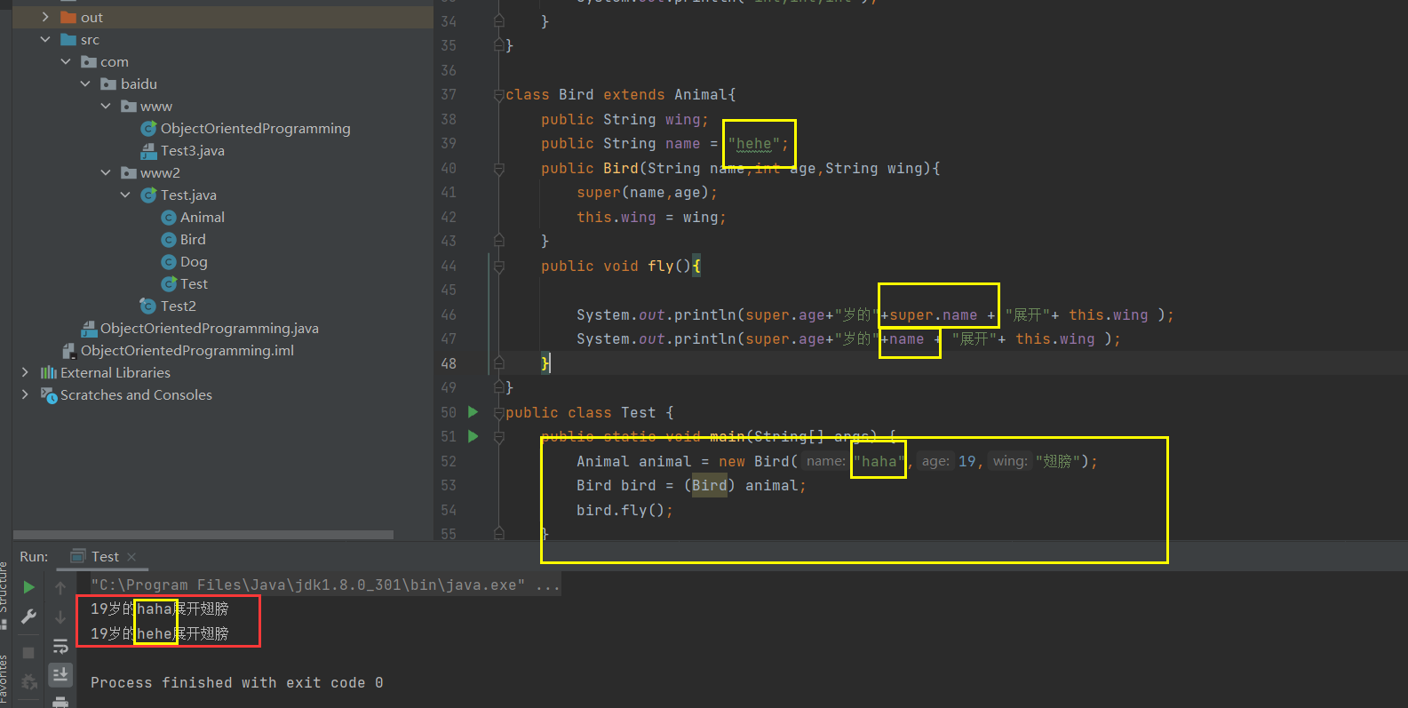Click 'wing:' inlay hint on line 52
Image resolution: width=1408 pixels, height=708 pixels.
point(1010,461)
